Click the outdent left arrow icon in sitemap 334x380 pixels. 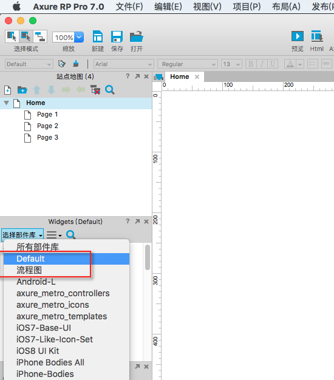coord(81,90)
